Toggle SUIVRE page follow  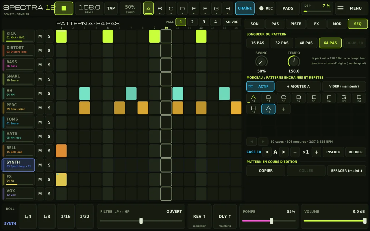pos(232,22)
